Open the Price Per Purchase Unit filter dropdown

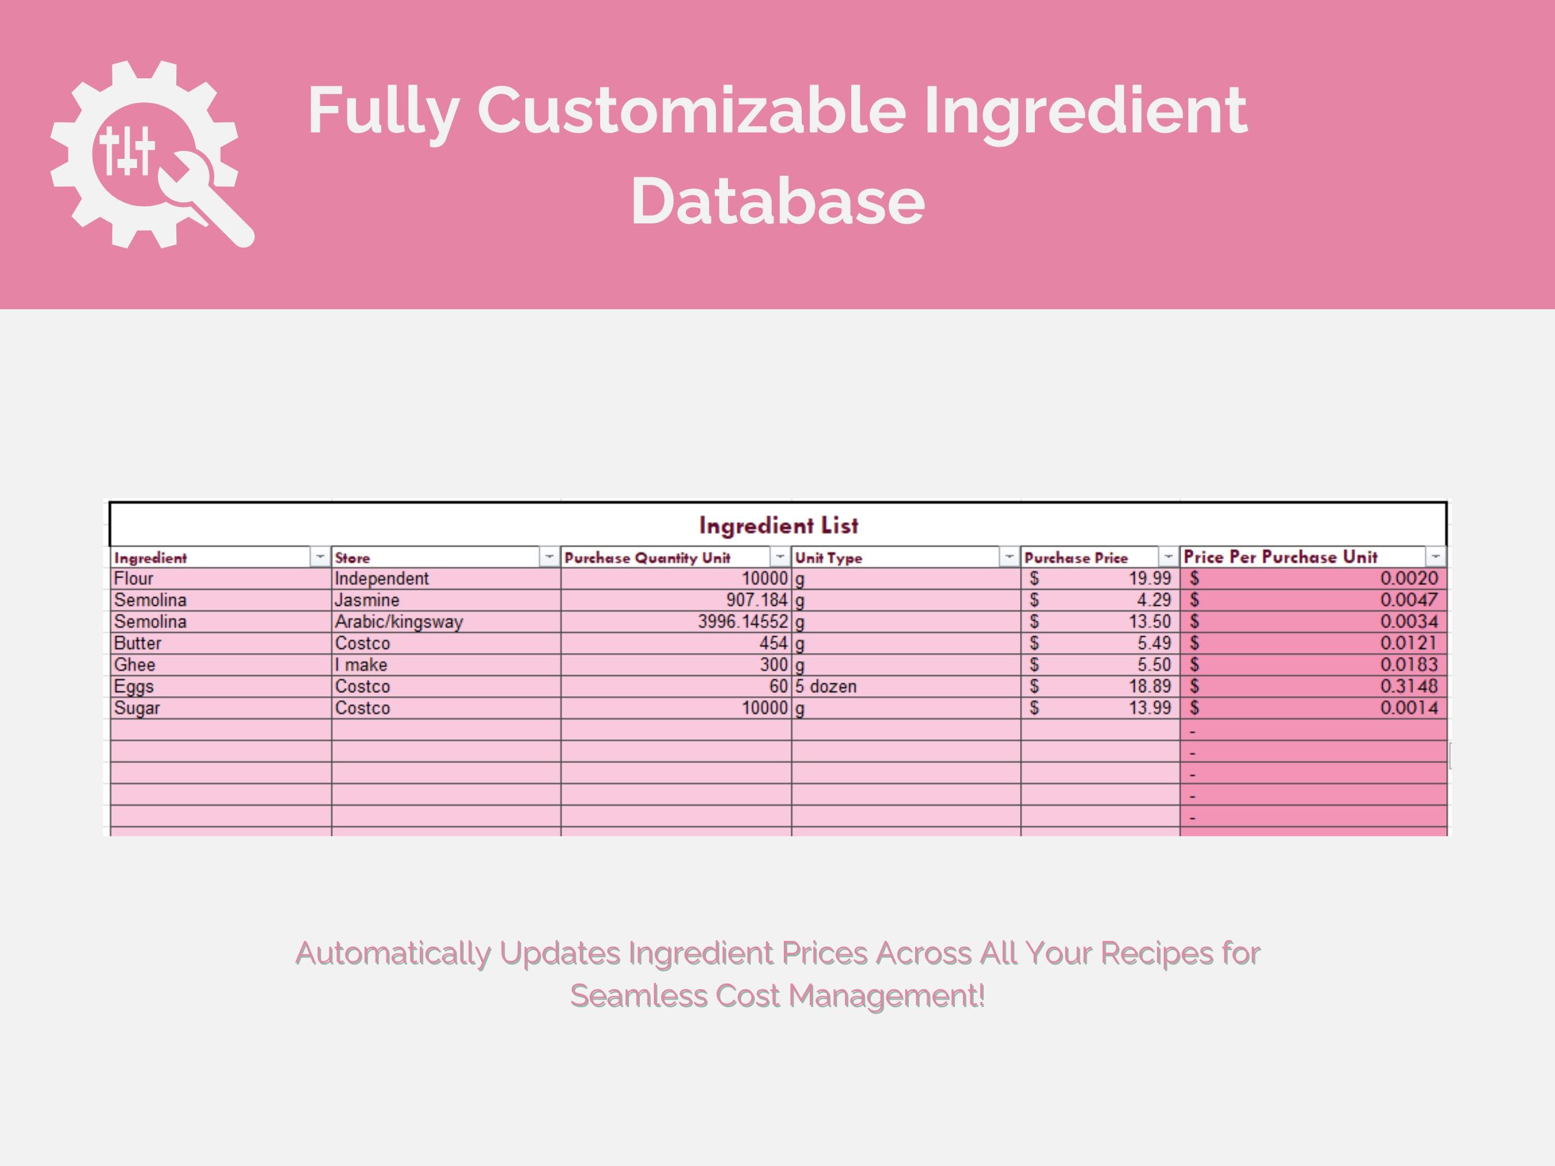coord(1434,557)
